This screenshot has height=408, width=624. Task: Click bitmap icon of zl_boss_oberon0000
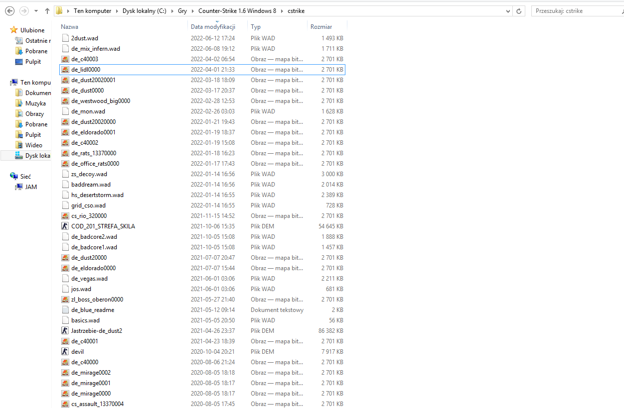coord(65,300)
